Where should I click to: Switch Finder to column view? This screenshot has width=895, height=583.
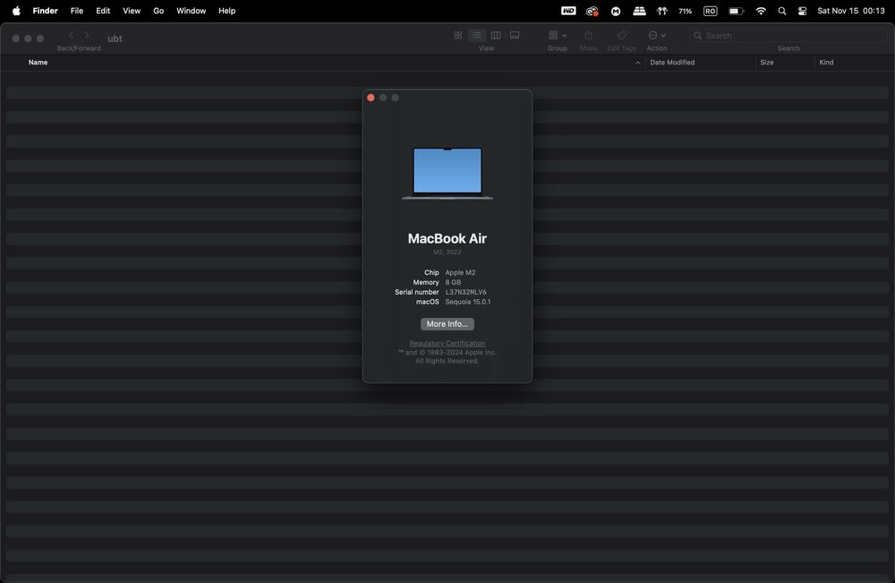[496, 36]
